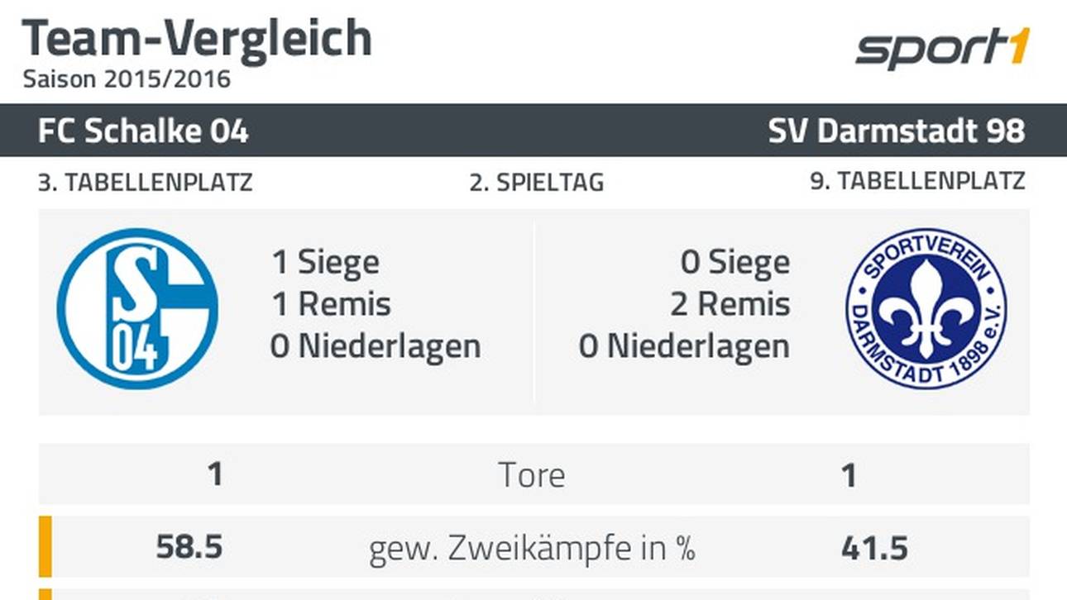Click the 2. Spieltag label
Screen dimensions: 1067x600
click(x=537, y=183)
